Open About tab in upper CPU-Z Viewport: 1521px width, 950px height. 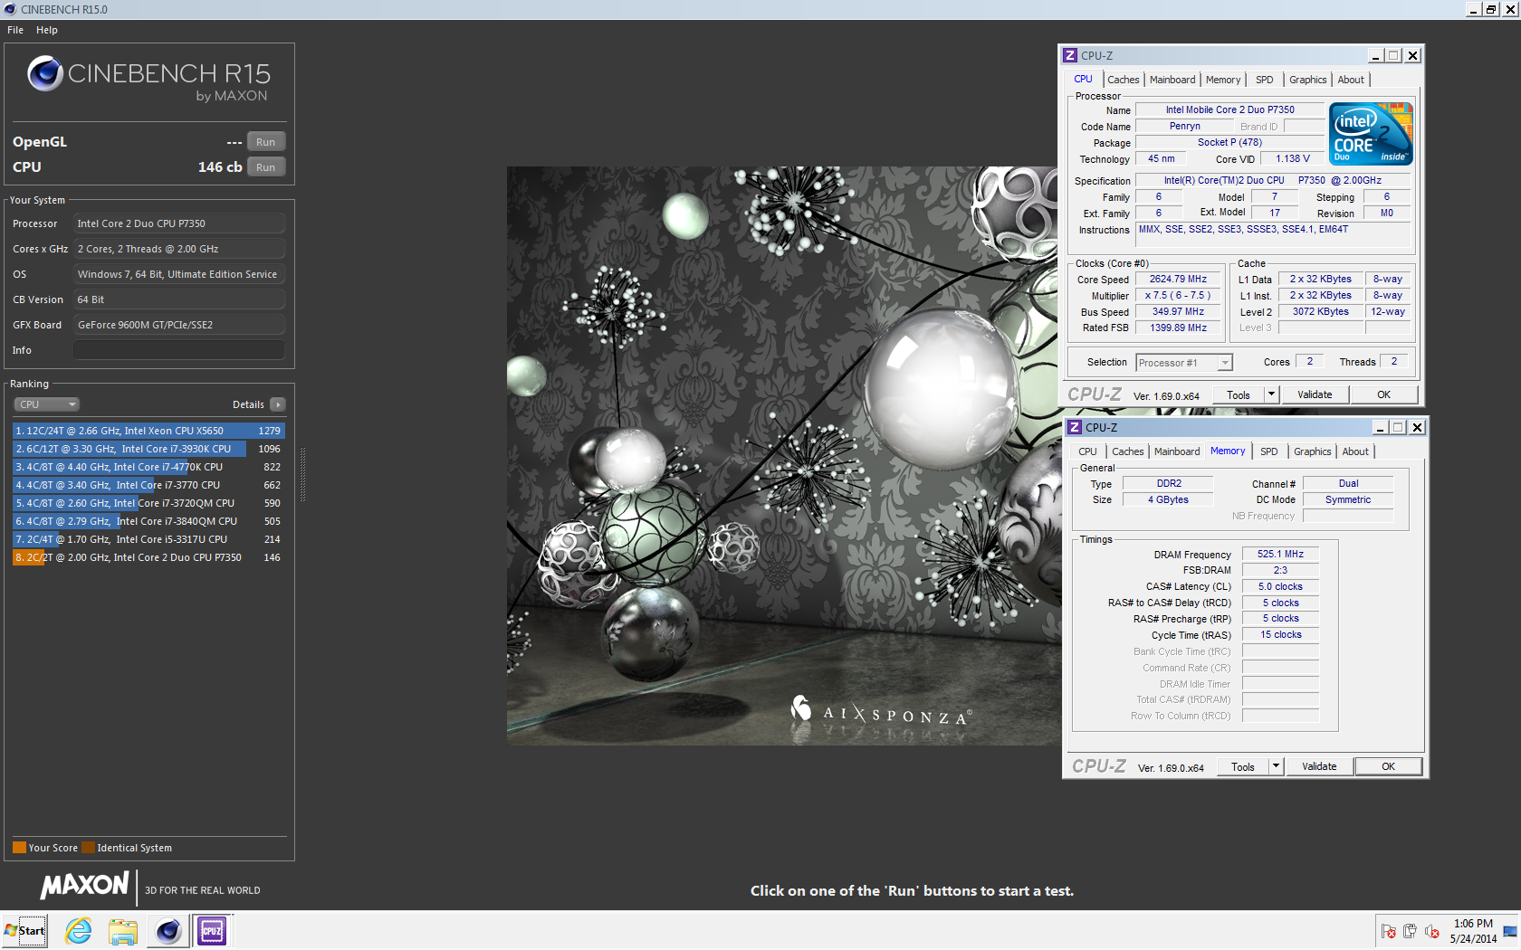(x=1351, y=80)
